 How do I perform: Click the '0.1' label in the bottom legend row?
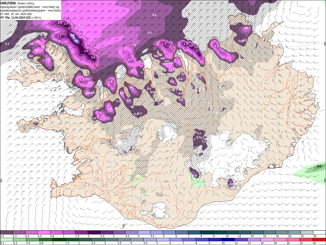(x=2, y=243)
